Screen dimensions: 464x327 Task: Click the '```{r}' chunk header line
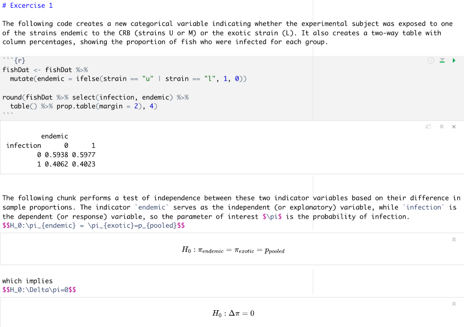[x=14, y=60]
